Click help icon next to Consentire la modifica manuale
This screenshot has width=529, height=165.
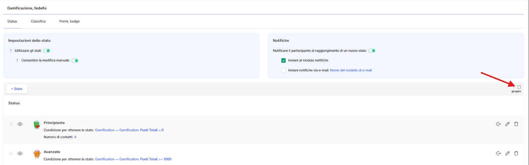pyautogui.click(x=17, y=60)
